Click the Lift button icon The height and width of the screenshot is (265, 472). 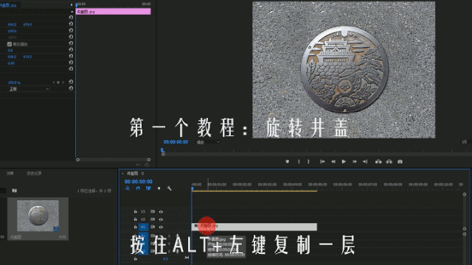[378, 162]
